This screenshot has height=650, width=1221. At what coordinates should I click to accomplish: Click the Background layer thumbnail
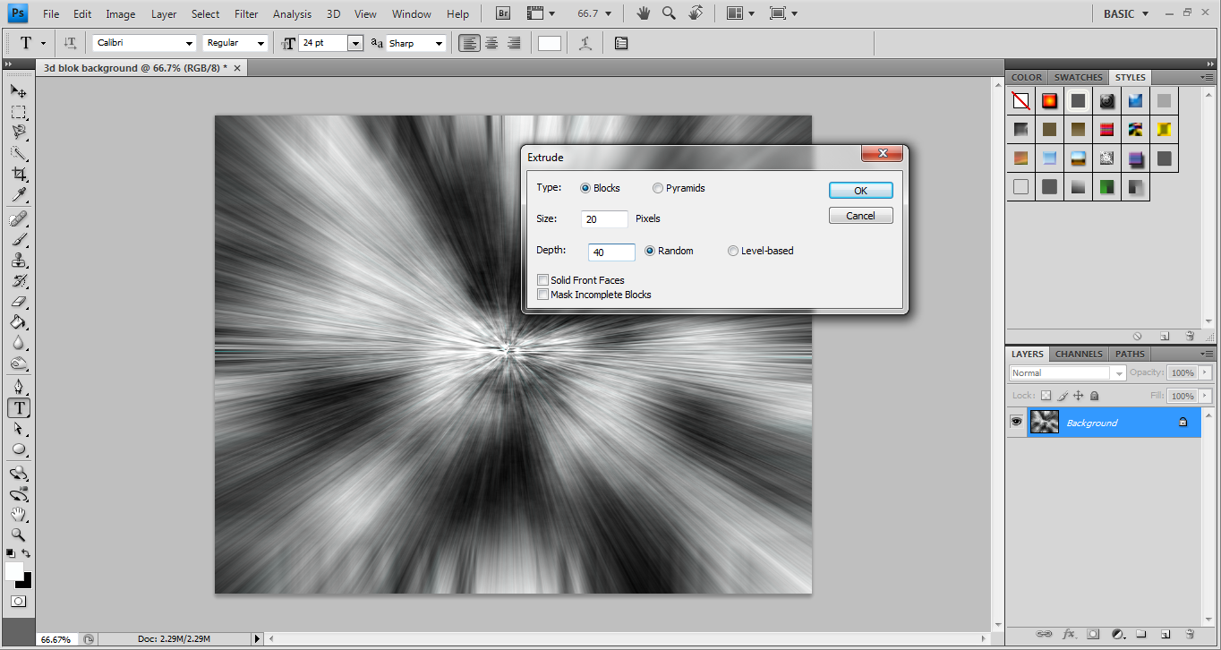click(x=1045, y=423)
